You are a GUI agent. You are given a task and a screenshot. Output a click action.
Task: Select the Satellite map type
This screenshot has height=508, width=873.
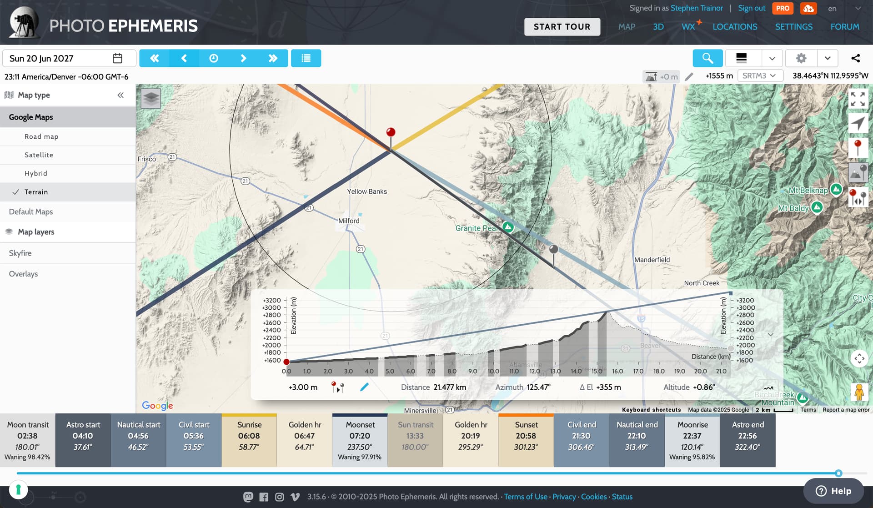tap(68, 155)
